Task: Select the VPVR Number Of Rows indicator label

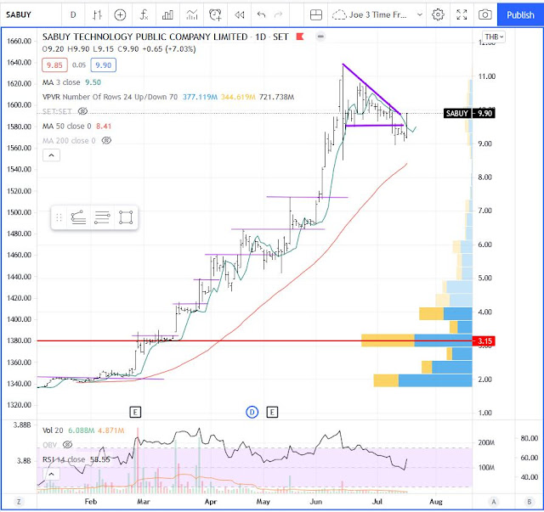Action: click(110, 97)
